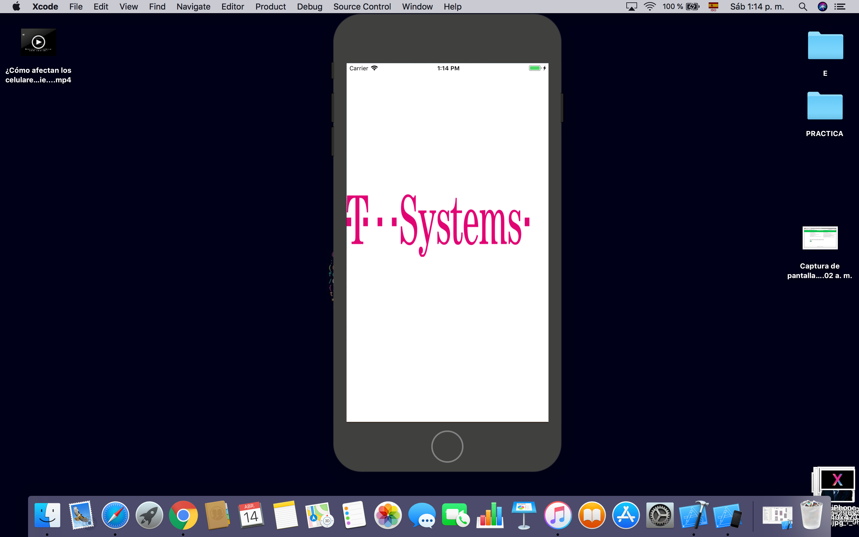Launch Safari from the dock
The image size is (859, 537).
(115, 515)
